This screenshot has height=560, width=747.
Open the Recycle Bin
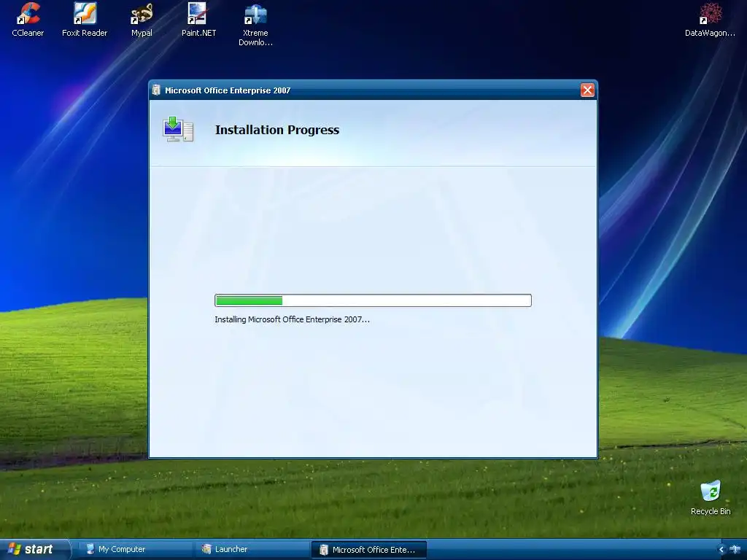click(711, 498)
